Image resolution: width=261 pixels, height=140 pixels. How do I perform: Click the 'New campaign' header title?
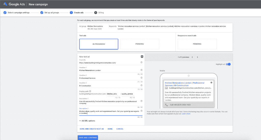click(x=38, y=4)
